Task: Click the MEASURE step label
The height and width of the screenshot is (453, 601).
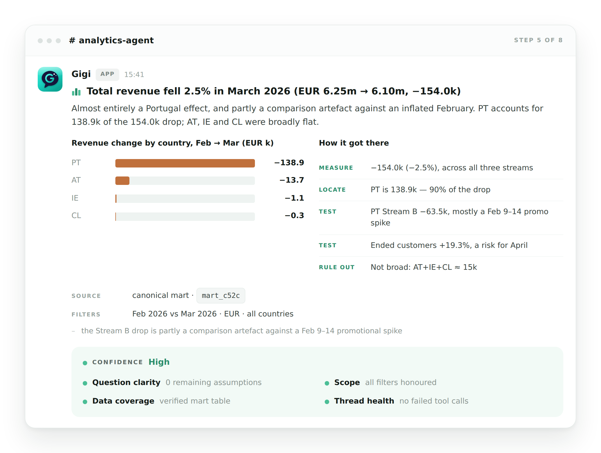Action: 336,168
